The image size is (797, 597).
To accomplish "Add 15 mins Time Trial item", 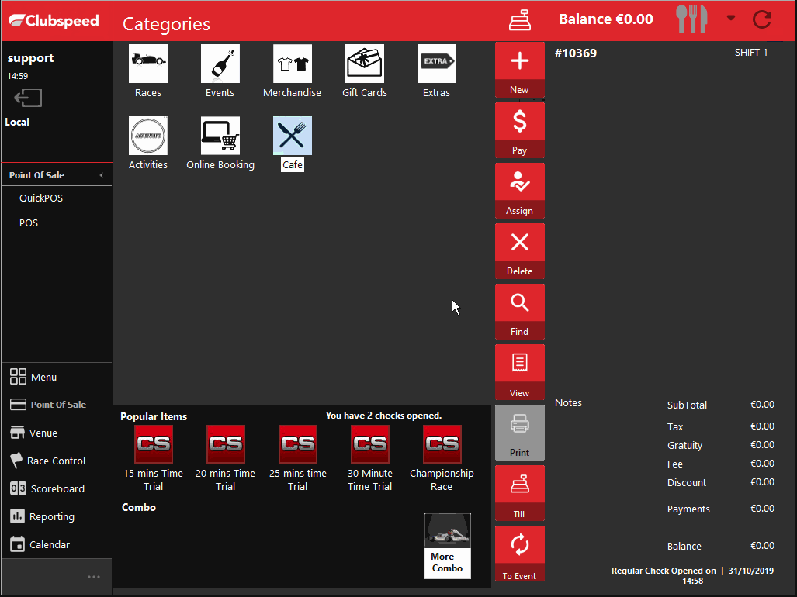I will [154, 459].
